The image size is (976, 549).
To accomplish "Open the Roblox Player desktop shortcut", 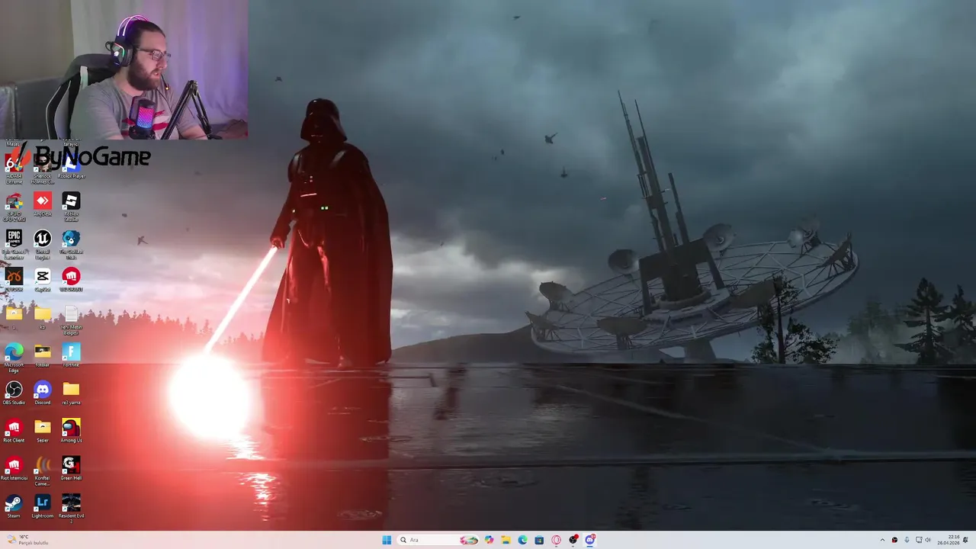I will [71, 168].
